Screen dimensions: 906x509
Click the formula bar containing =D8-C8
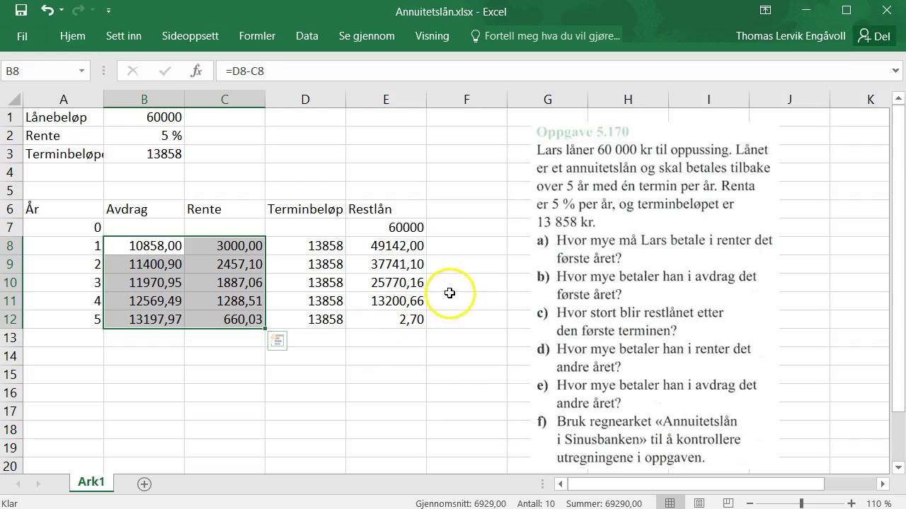click(x=552, y=71)
